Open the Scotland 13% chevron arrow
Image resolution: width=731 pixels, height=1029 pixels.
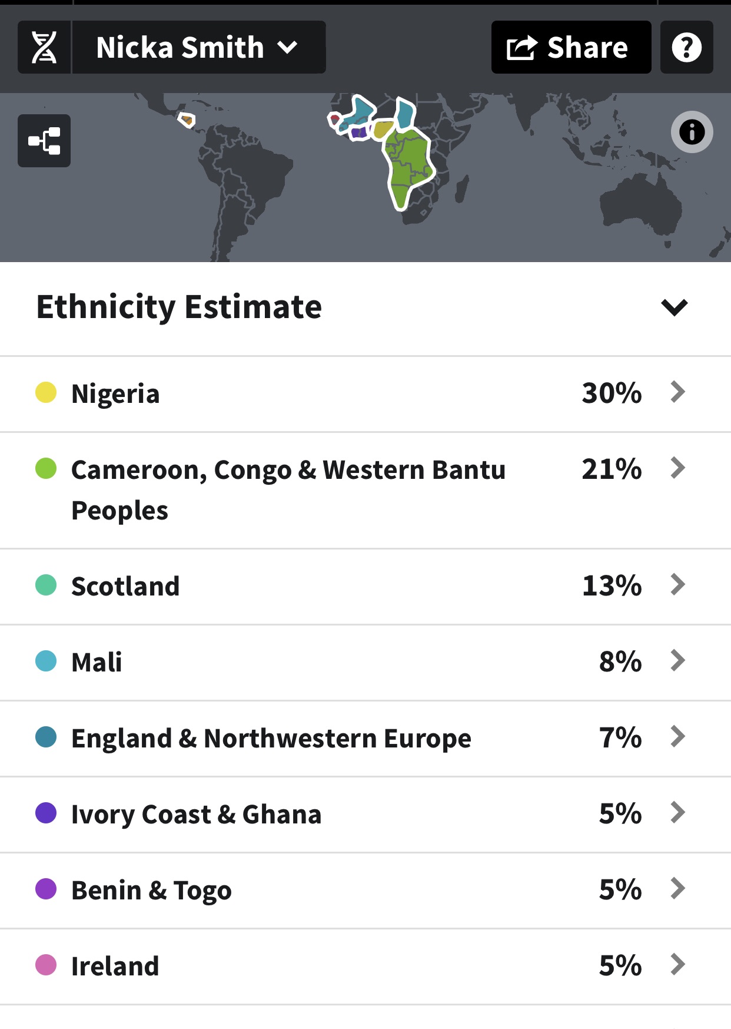(x=678, y=585)
